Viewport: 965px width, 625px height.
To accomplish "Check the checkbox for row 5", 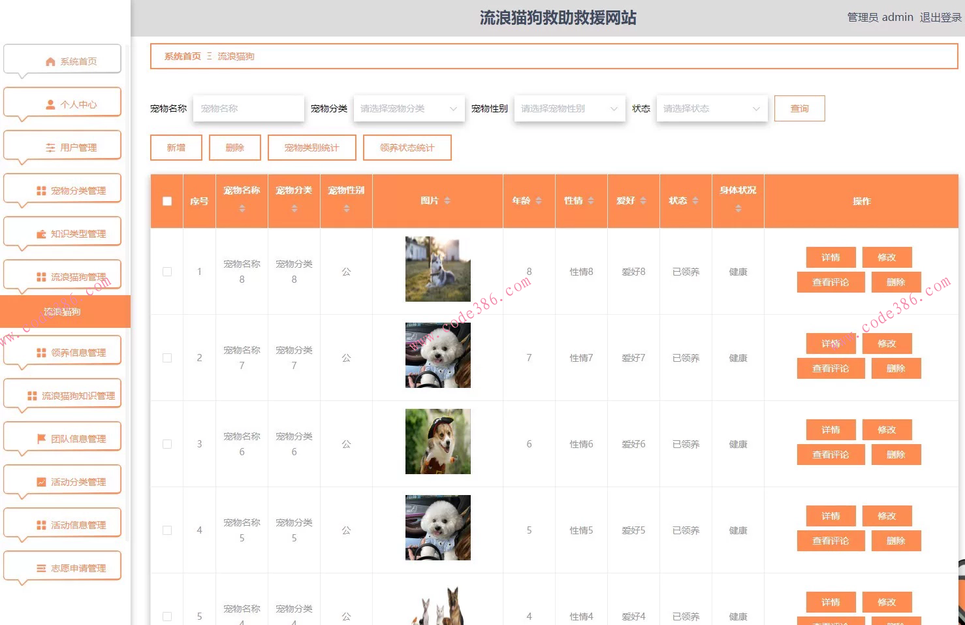I will (167, 617).
